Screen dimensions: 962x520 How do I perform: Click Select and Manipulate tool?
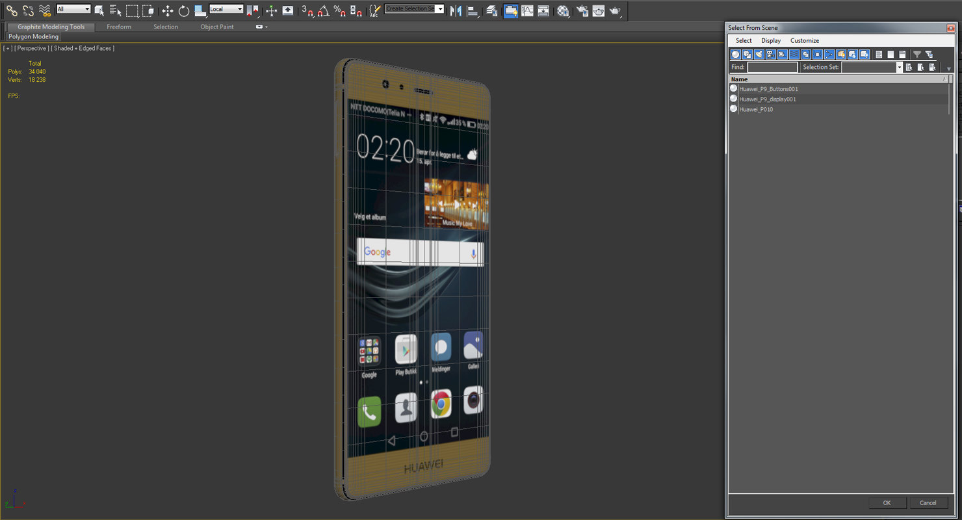point(272,10)
